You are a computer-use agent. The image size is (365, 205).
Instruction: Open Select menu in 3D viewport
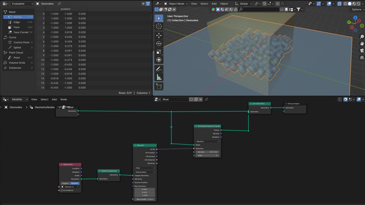204,4
